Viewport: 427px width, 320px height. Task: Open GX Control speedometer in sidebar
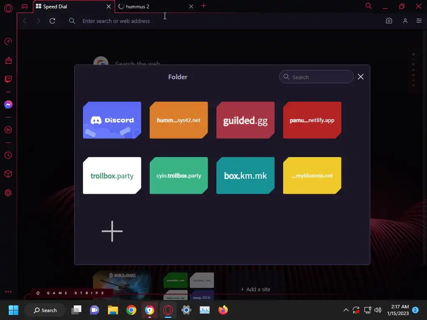click(x=8, y=41)
